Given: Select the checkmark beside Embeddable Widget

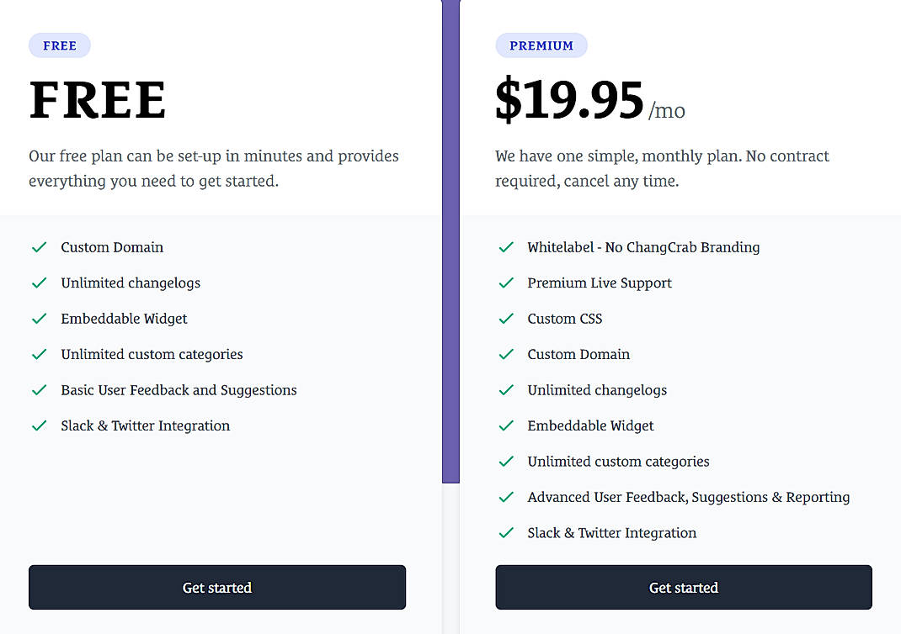Looking at the screenshot, I should pyautogui.click(x=39, y=318).
